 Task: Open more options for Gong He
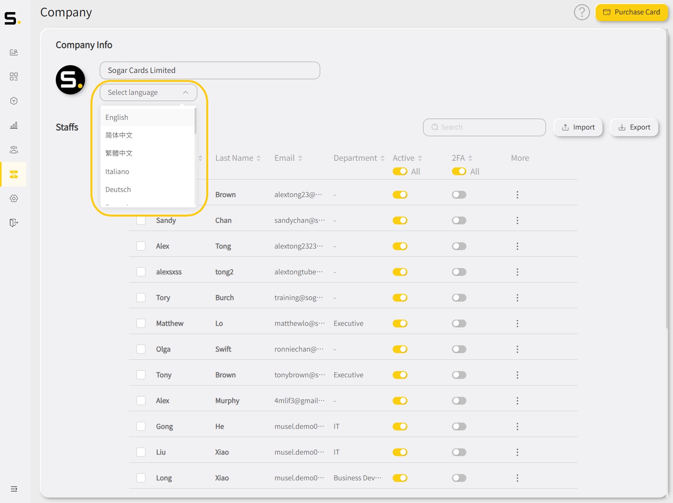coord(517,427)
